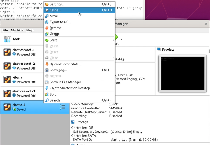
Task: Click the Export to OCI icon
Action: coord(47,22)
